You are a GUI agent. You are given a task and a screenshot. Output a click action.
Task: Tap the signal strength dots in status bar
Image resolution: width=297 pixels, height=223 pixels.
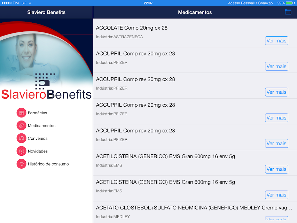6,3
